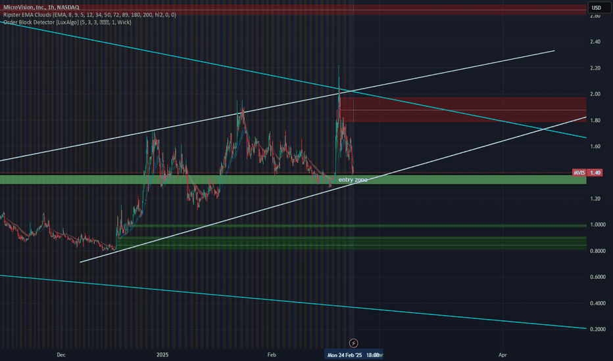Select the Ripster EMA Clouds indicator legend
Image resolution: width=613 pixels, height=361 pixels.
pos(89,14)
